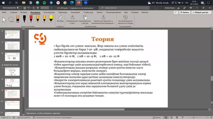The height and width of the screenshot is (119, 213).
Task: Select the arrow selection tool in Drawing ribbon
Action: (4, 20)
